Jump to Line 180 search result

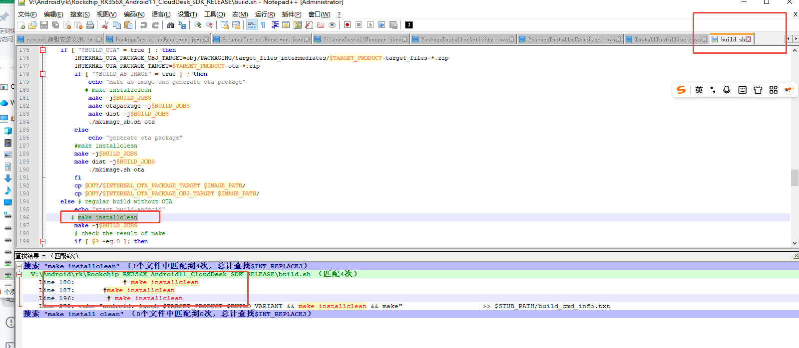(x=407, y=282)
